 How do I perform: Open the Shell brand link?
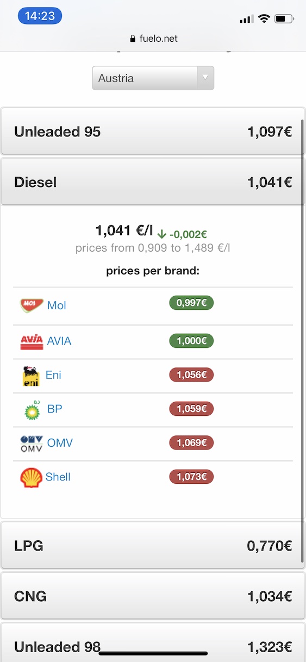(58, 477)
